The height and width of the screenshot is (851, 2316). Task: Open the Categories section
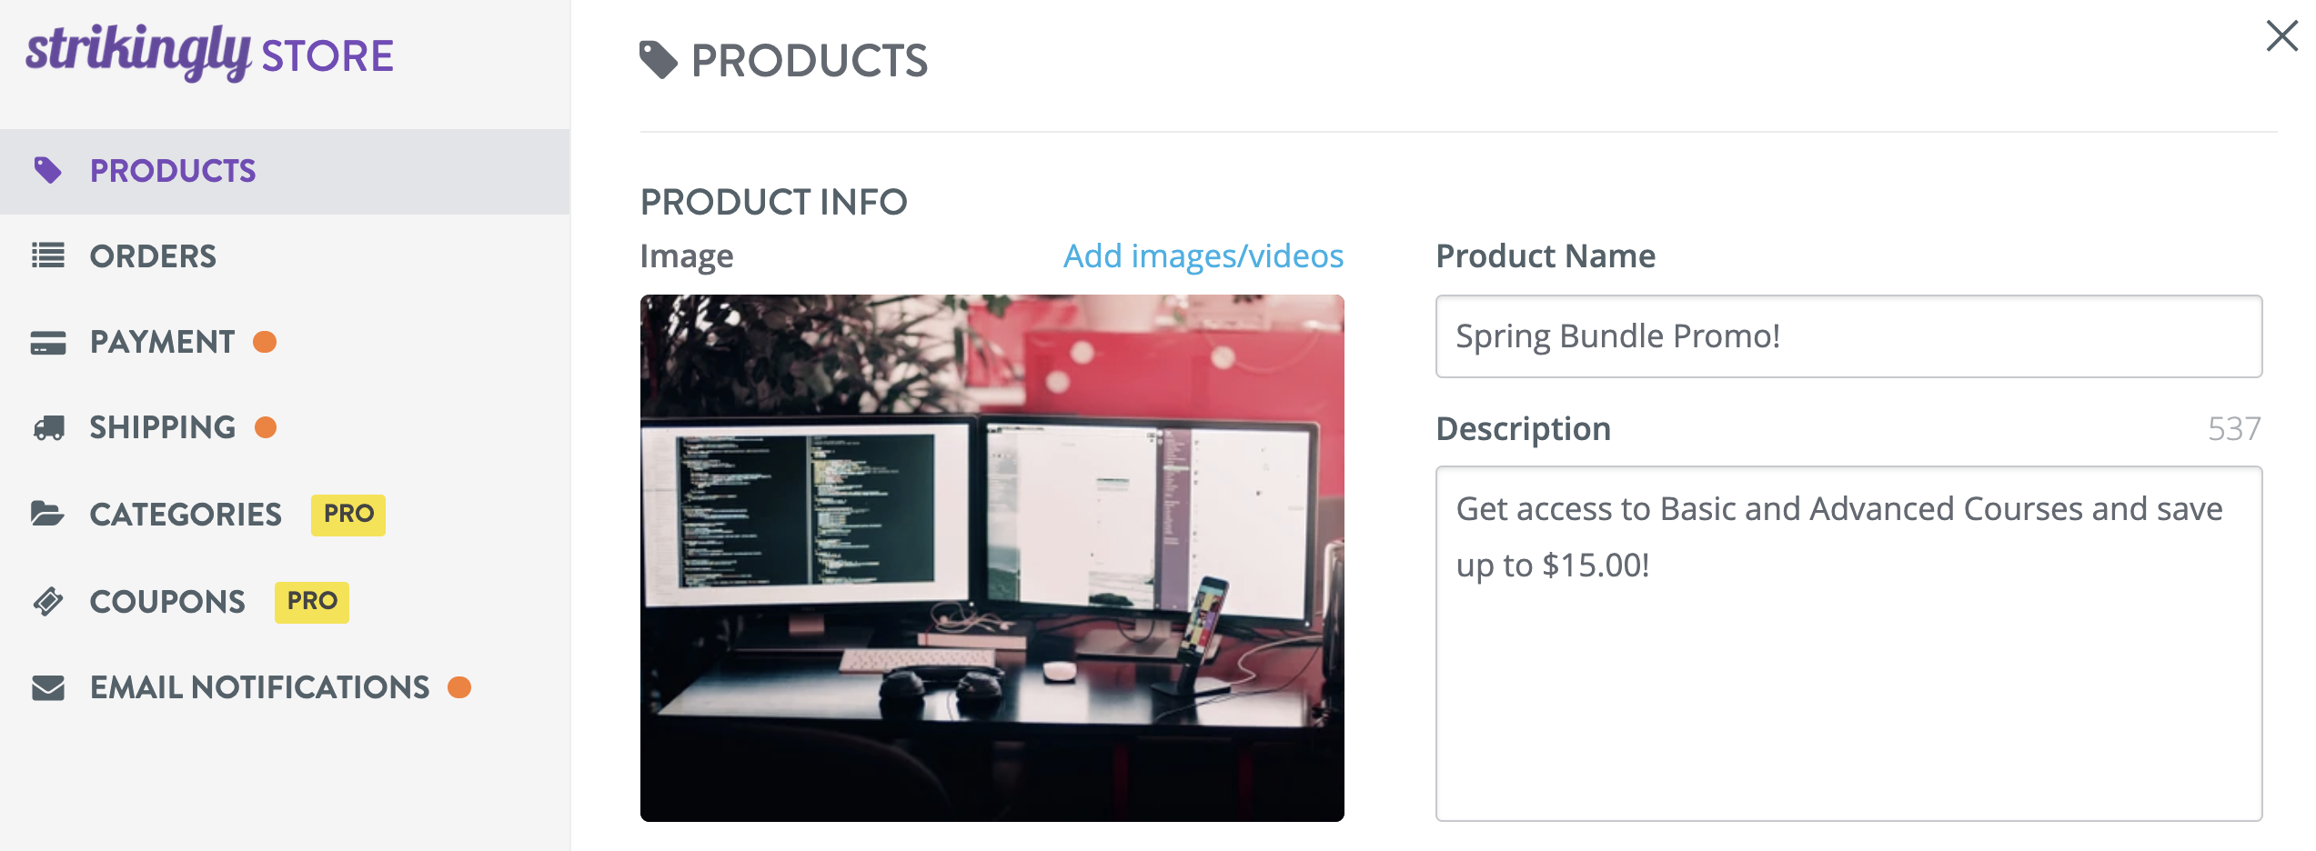(186, 515)
